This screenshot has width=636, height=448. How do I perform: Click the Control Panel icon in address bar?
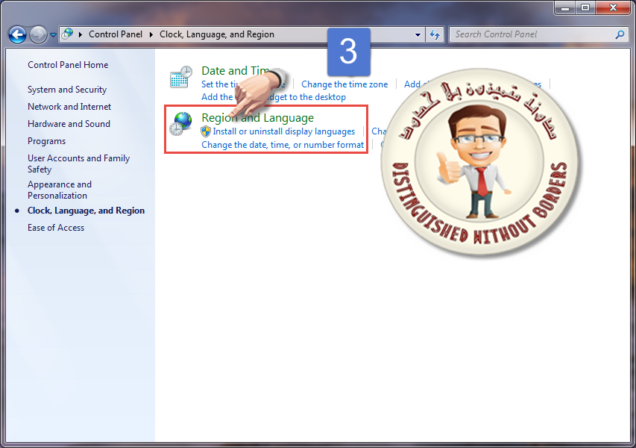(x=68, y=34)
